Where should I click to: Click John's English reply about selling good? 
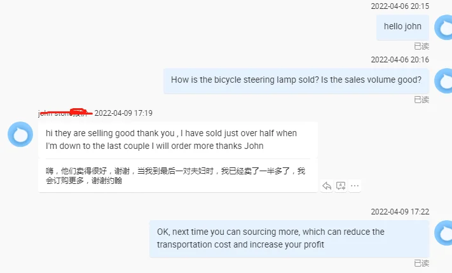pos(171,139)
